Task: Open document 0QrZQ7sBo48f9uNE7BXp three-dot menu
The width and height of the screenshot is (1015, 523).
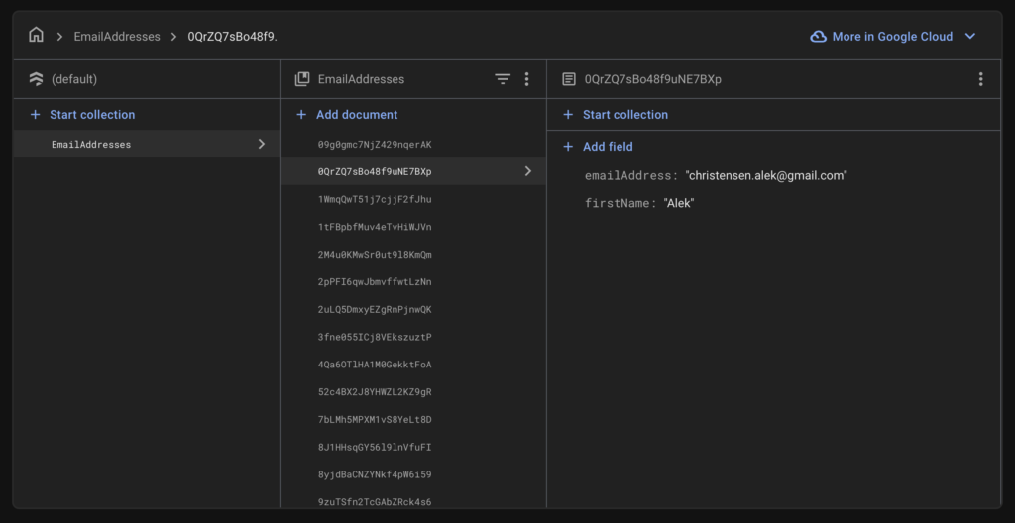Action: pyautogui.click(x=980, y=79)
